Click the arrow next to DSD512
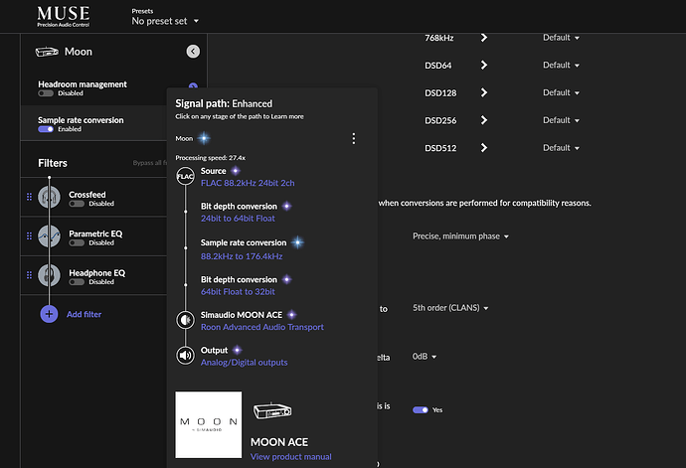Screen dimensions: 686x468 pyautogui.click(x=484, y=148)
